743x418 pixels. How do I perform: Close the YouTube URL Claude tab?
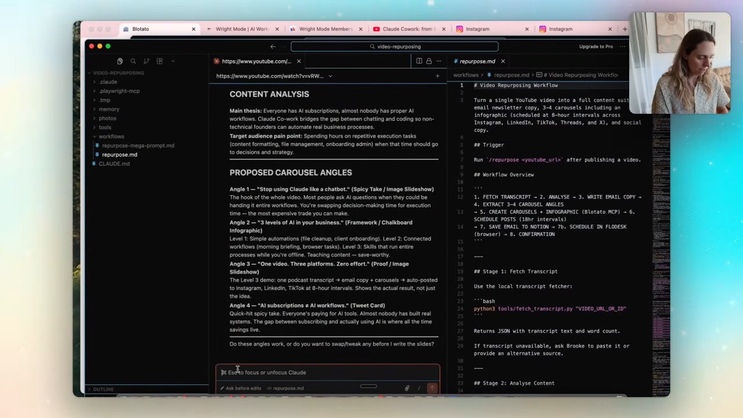(x=299, y=61)
